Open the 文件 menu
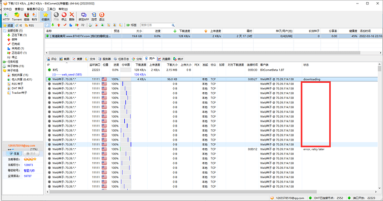The height and width of the screenshot is (201, 383). click(7, 9)
